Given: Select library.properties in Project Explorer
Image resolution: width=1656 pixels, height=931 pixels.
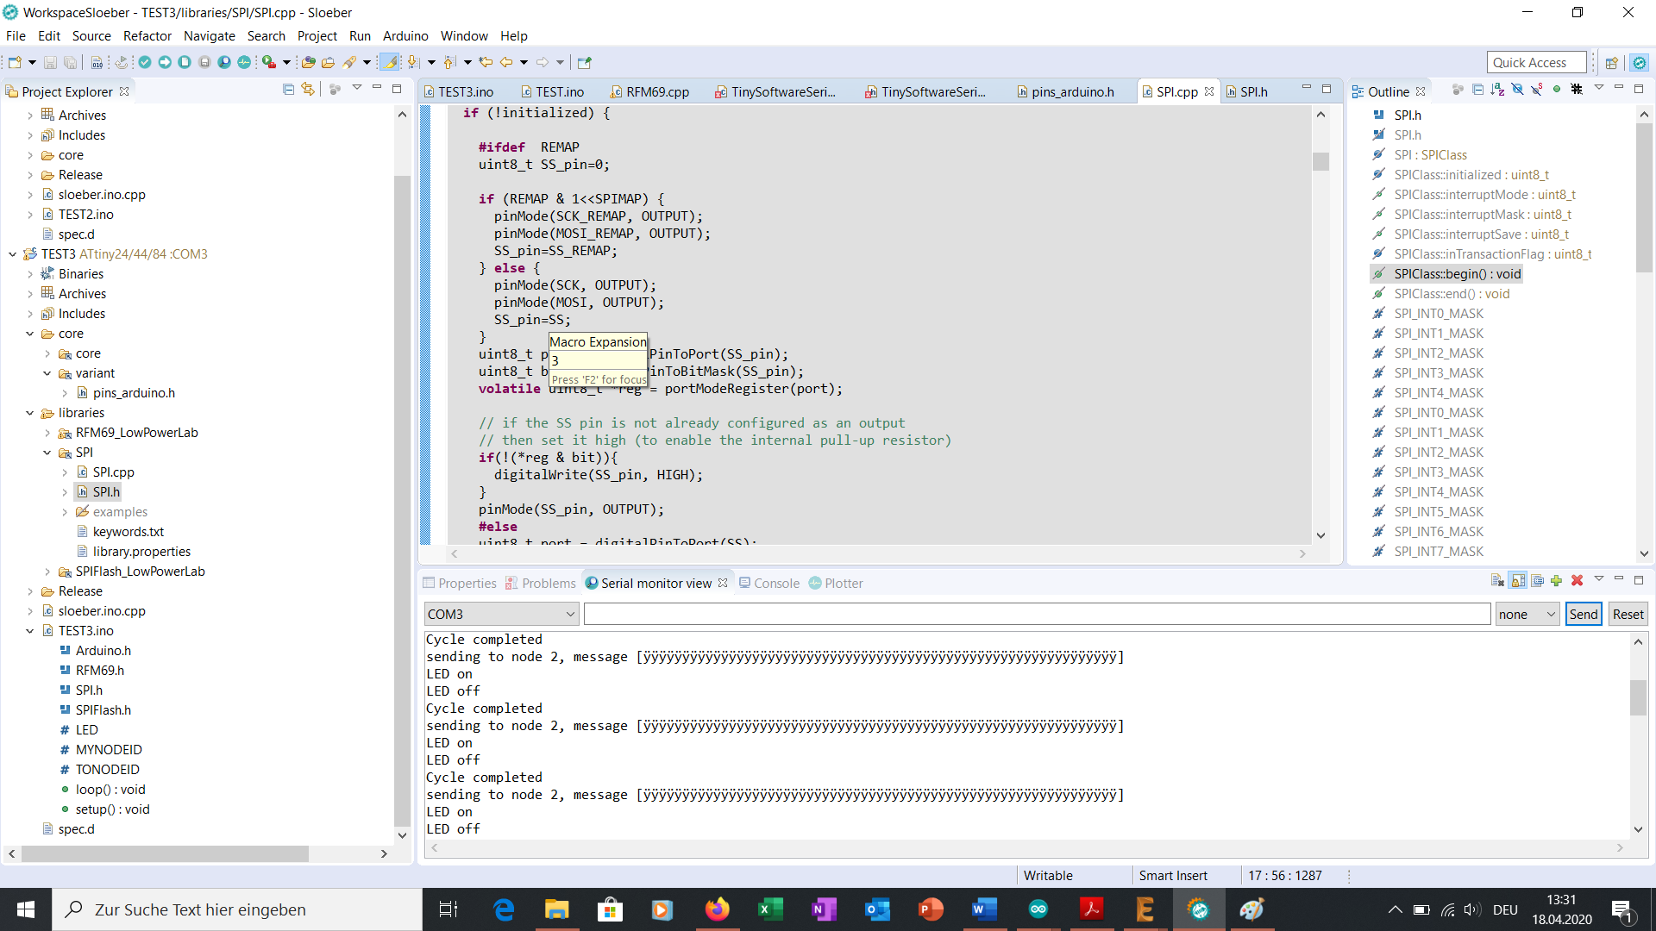Looking at the screenshot, I should click(x=141, y=552).
